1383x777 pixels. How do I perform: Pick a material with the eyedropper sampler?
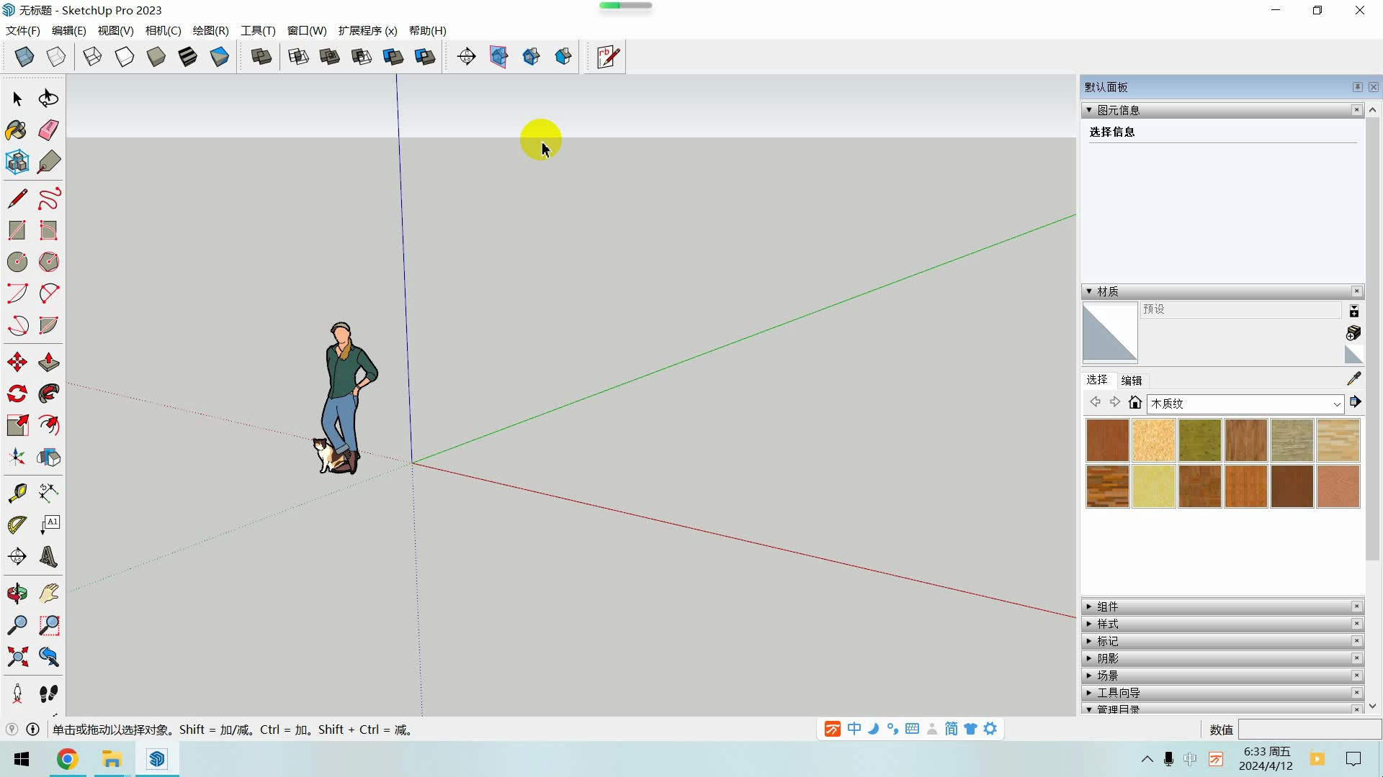pos(1354,379)
